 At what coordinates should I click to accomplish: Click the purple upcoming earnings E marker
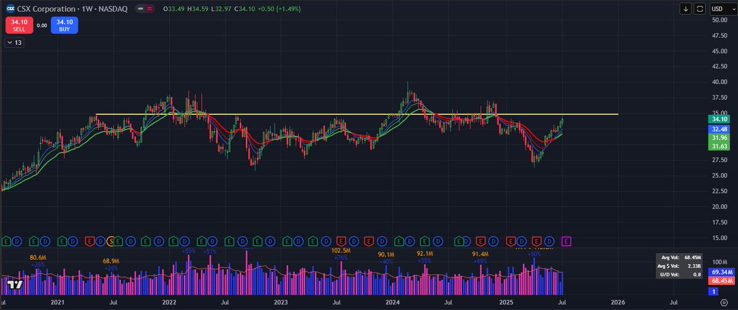pos(566,241)
